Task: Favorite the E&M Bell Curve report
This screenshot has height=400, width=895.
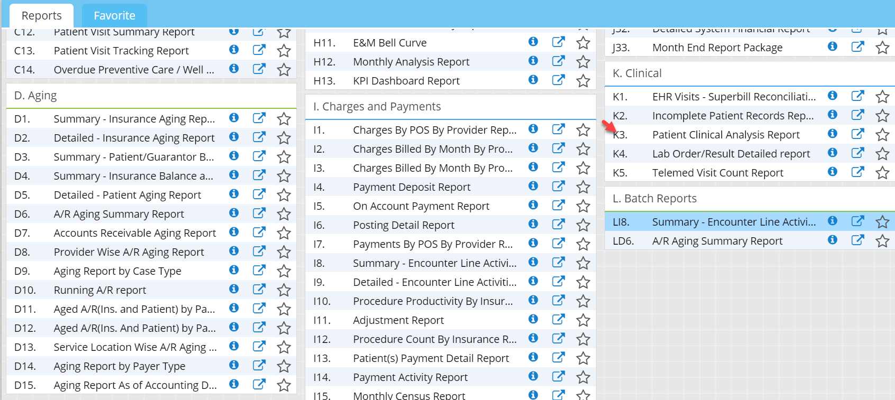Action: [583, 43]
